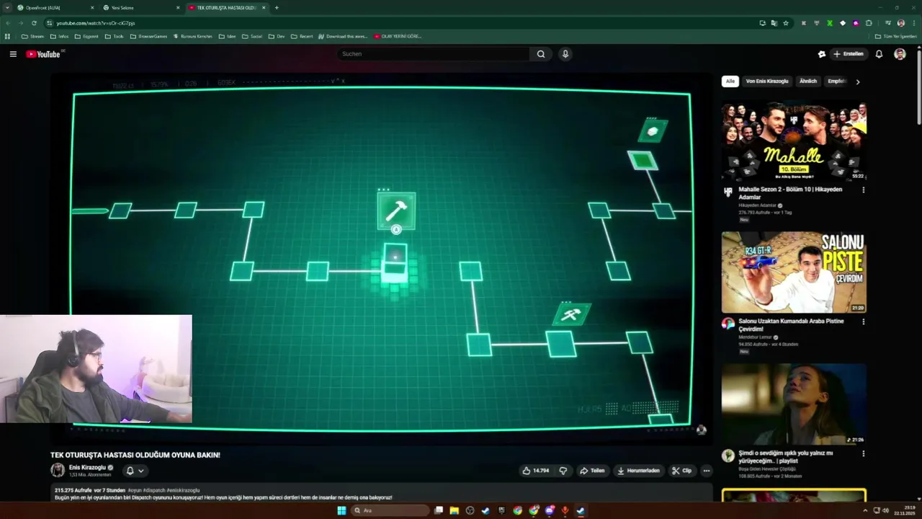Select the Von Enis Kirazoglu filter chip
The height and width of the screenshot is (519, 922).
[x=767, y=81]
